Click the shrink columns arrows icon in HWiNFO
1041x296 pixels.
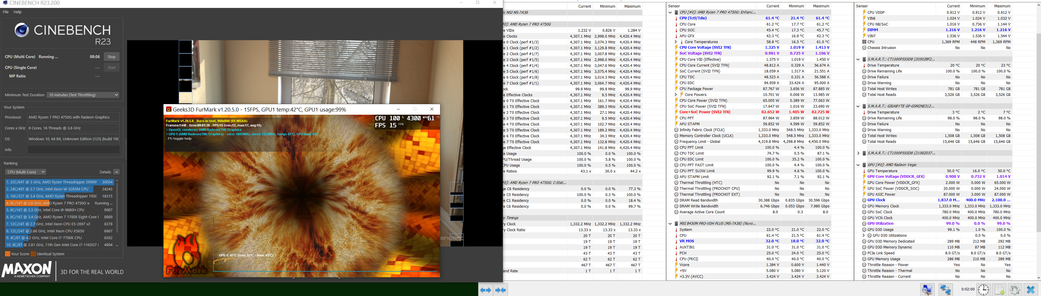click(501, 290)
